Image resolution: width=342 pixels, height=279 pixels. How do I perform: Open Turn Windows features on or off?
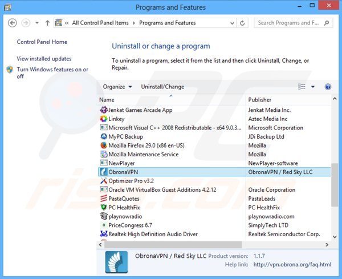(x=52, y=72)
